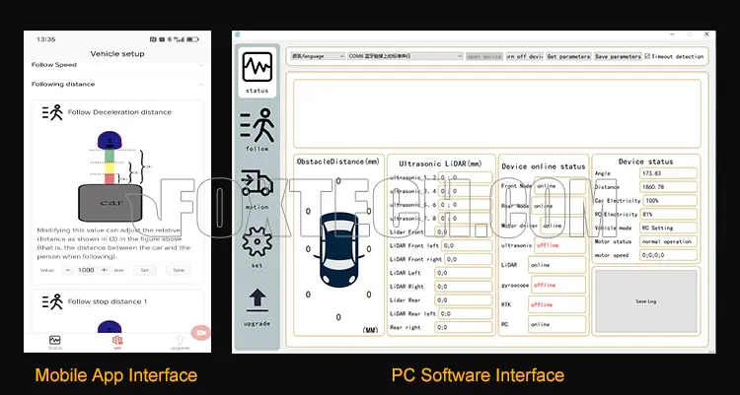Screen dimensions: 740x395
Task: Tap the Follow Deceleration distance walking icon
Action: tap(52, 112)
